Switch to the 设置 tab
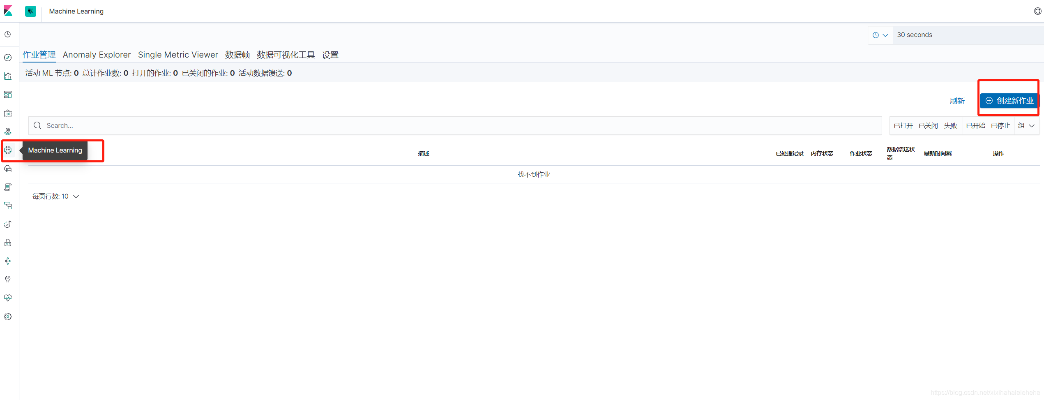Screen dimensions: 1044x400 pos(330,55)
